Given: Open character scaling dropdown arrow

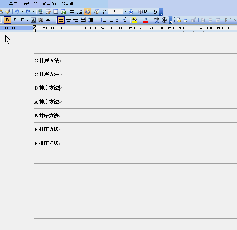Looking at the screenshot, I should [53, 20].
